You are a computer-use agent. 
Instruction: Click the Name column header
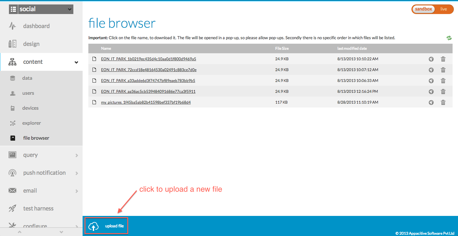pos(106,48)
